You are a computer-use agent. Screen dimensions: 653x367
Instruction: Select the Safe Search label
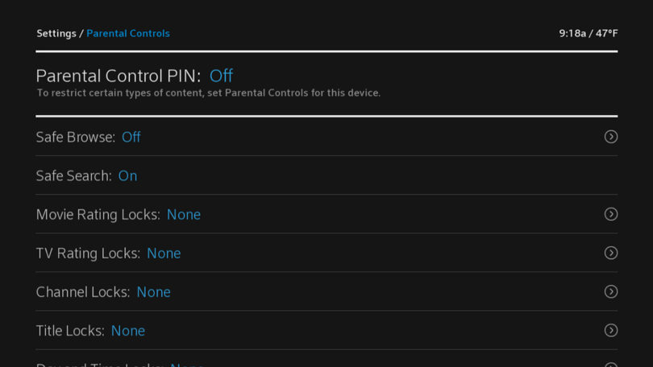tap(73, 175)
